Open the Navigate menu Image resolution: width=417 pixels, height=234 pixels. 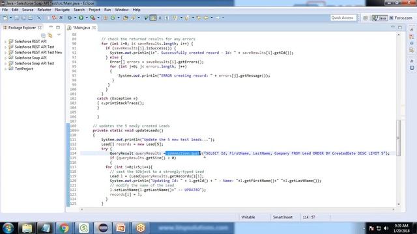click(63, 10)
